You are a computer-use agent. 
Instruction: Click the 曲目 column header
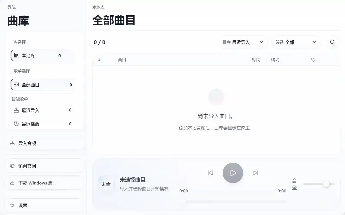point(122,60)
